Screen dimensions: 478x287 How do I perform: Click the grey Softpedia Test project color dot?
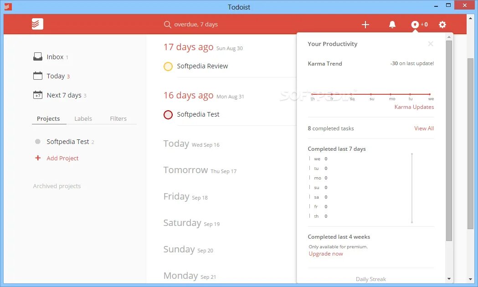(x=38, y=141)
